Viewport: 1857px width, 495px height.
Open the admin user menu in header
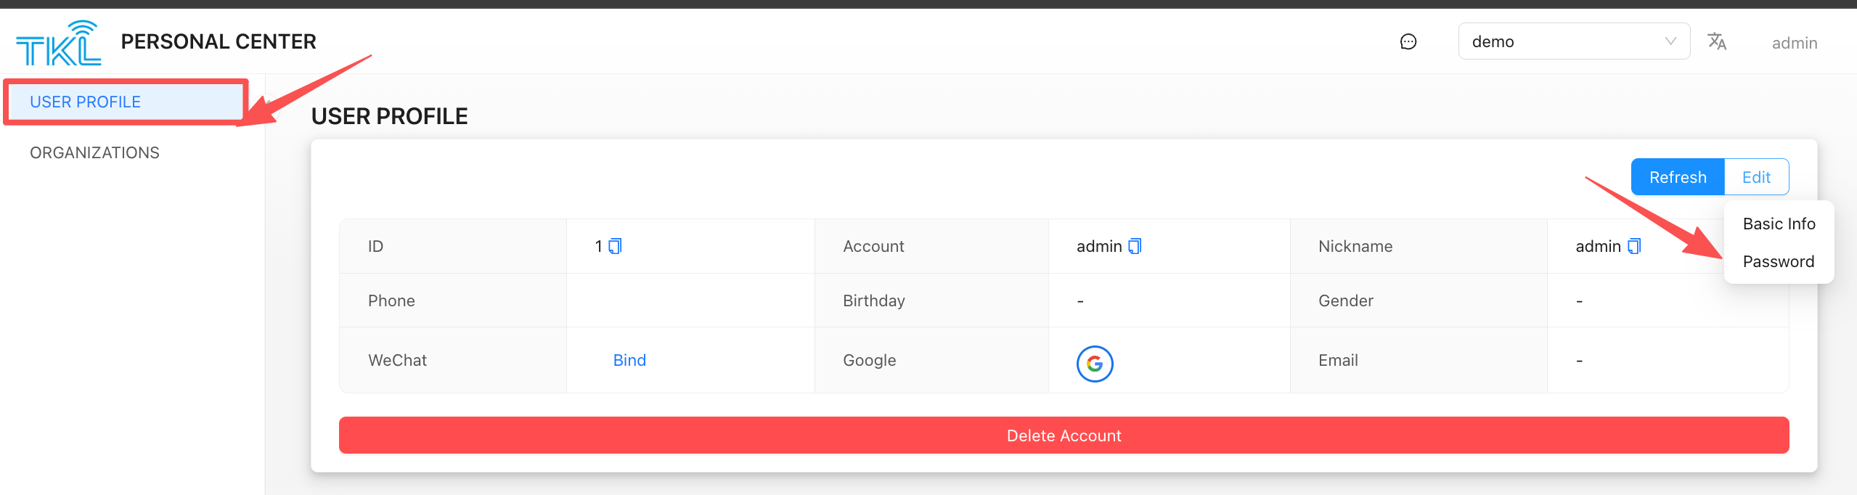[1794, 44]
